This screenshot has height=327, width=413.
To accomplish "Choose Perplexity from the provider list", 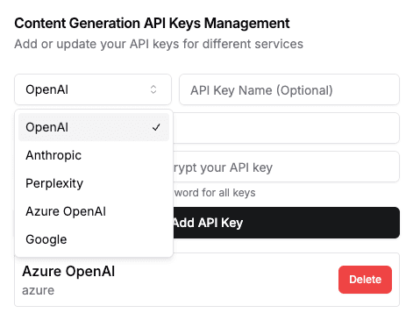I will (94, 183).
